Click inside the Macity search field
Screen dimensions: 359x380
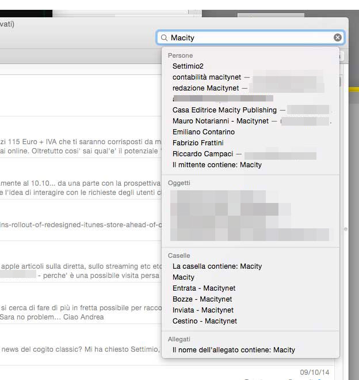250,37
